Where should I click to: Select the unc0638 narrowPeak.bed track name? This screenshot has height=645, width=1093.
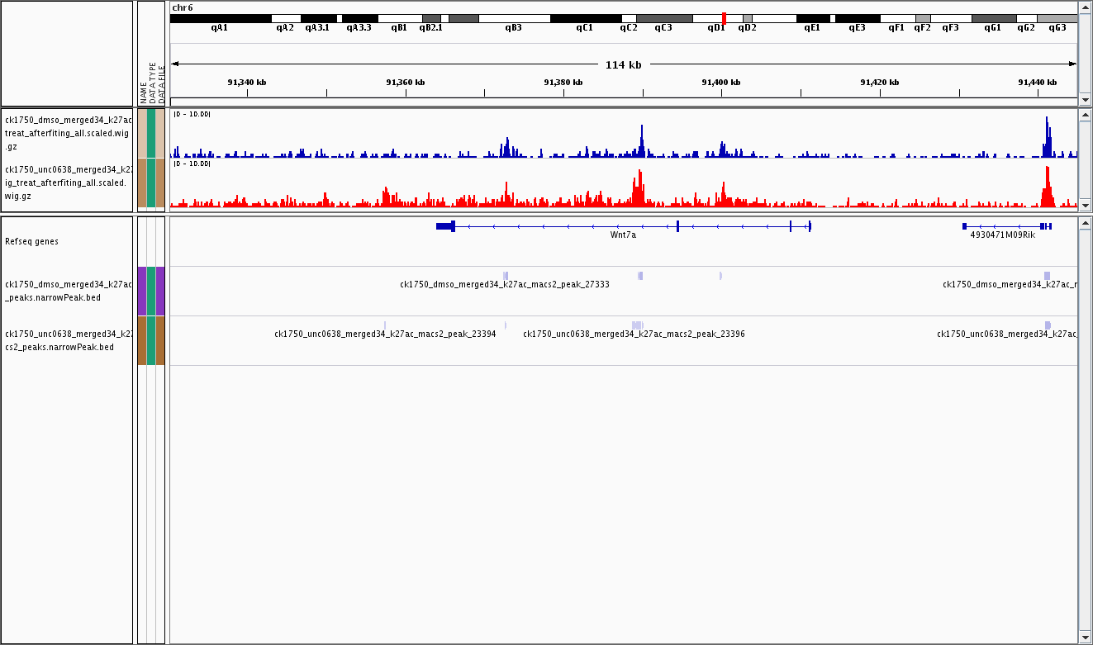(x=68, y=340)
